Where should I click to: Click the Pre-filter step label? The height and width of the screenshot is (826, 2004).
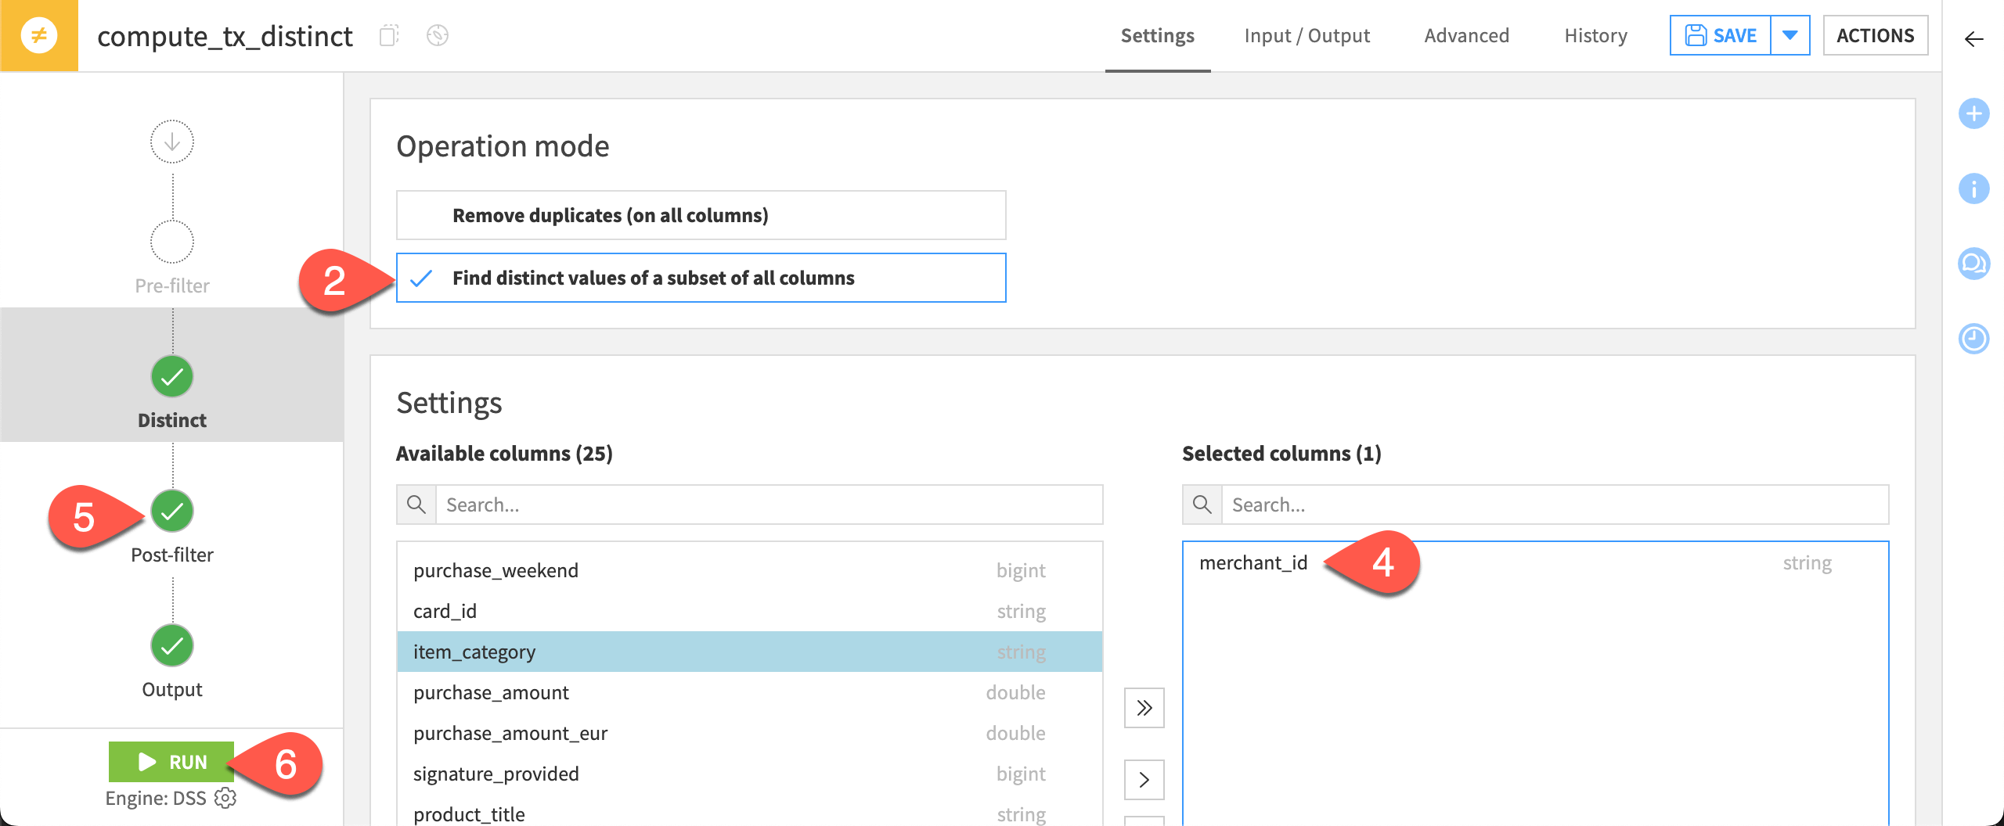coord(172,286)
